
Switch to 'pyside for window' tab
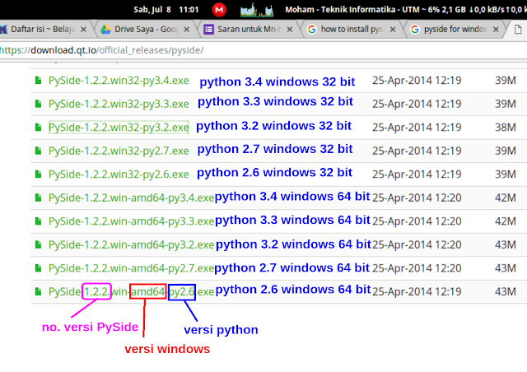(455, 30)
